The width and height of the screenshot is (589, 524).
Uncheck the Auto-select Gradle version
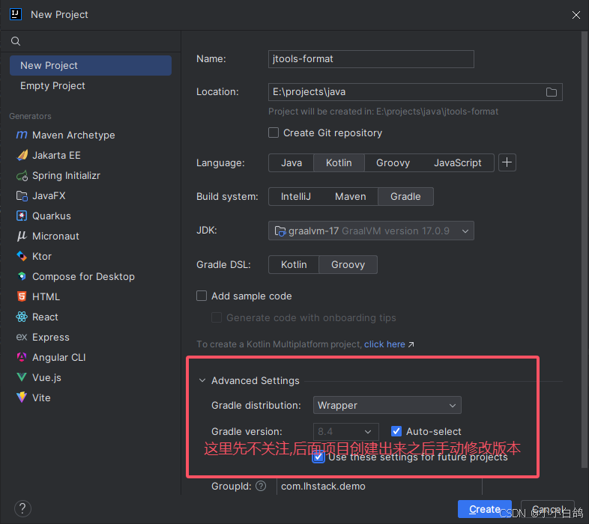coord(396,431)
